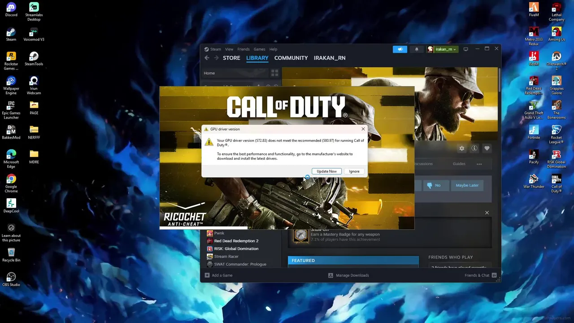Favorite the game with heart icon
The height and width of the screenshot is (323, 574).
click(487, 148)
